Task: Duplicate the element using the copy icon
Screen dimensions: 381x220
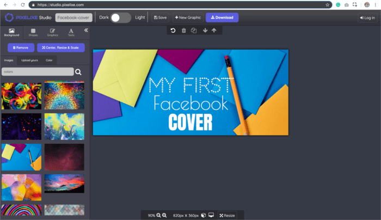Action: 193,30
